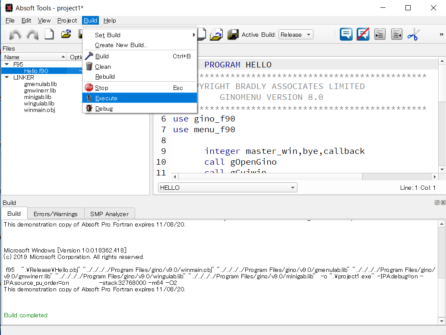Viewport: 446px width, 335px height.
Task: Close the open Build menu in menu bar
Action: point(90,20)
